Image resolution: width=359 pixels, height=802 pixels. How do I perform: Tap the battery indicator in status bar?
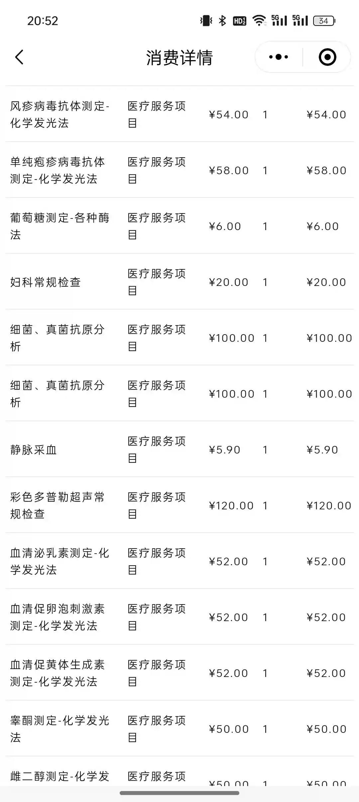click(x=324, y=21)
